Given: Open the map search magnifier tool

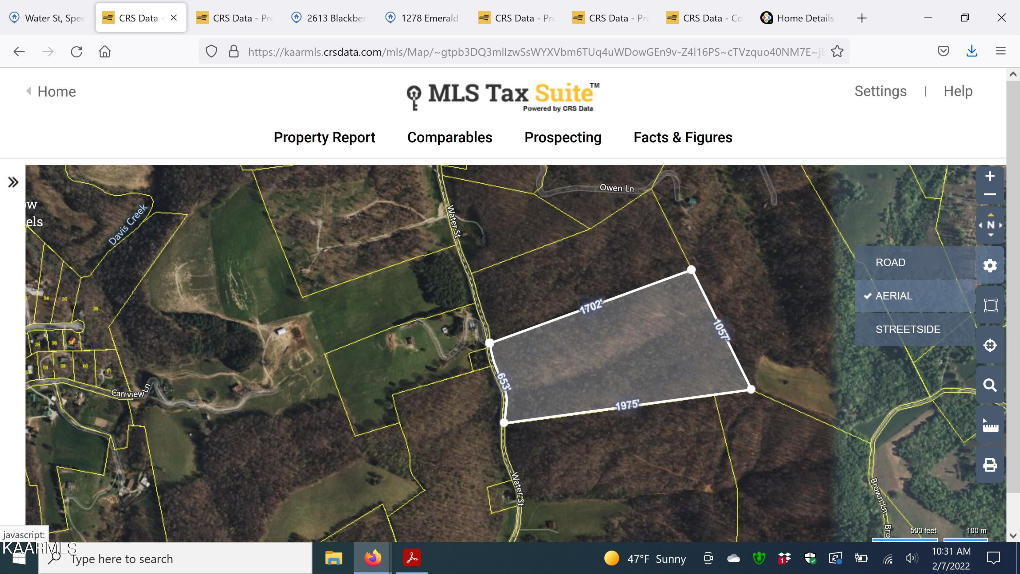Looking at the screenshot, I should [x=989, y=385].
